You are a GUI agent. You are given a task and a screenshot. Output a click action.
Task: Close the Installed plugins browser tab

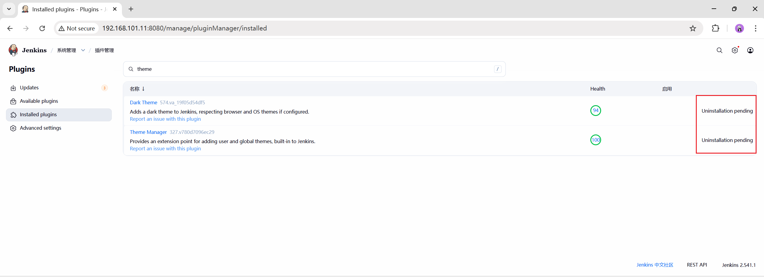115,9
